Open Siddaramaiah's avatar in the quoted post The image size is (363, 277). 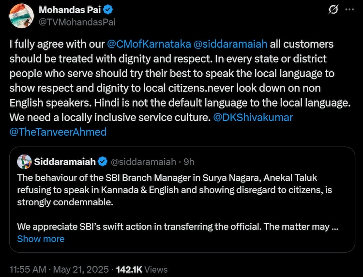[x=24, y=161]
